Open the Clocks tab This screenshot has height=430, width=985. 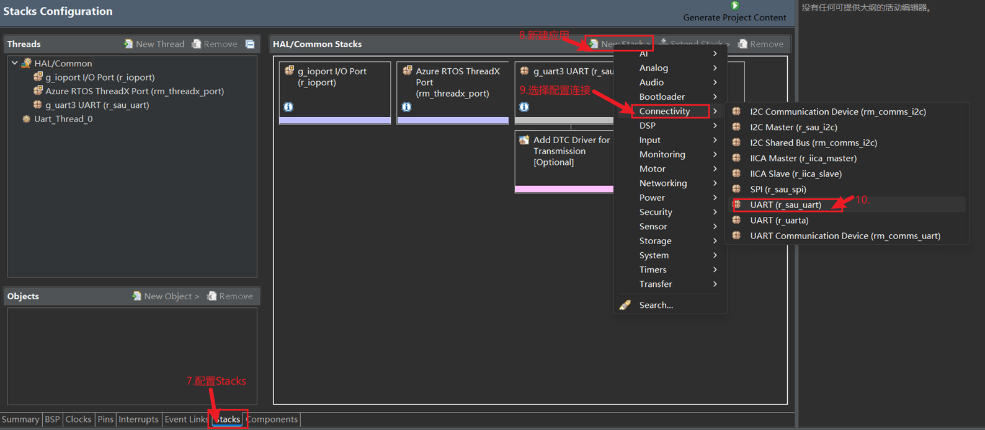pos(78,419)
